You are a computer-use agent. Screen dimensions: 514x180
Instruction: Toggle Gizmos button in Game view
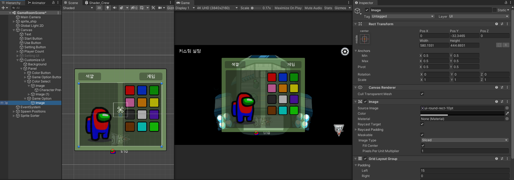pyautogui.click(x=340, y=8)
